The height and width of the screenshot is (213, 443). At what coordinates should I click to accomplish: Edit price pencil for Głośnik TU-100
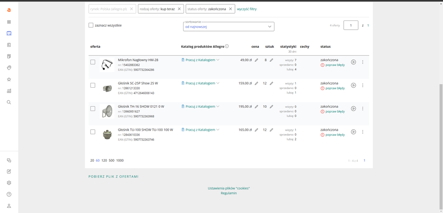(x=257, y=130)
